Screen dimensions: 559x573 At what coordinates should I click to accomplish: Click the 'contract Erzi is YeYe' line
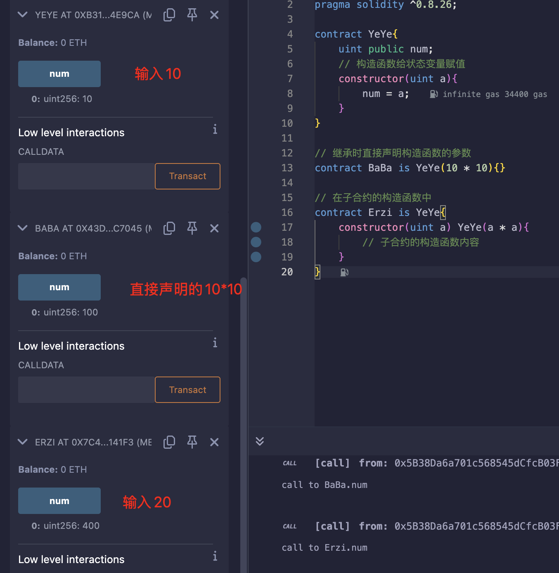coord(380,213)
